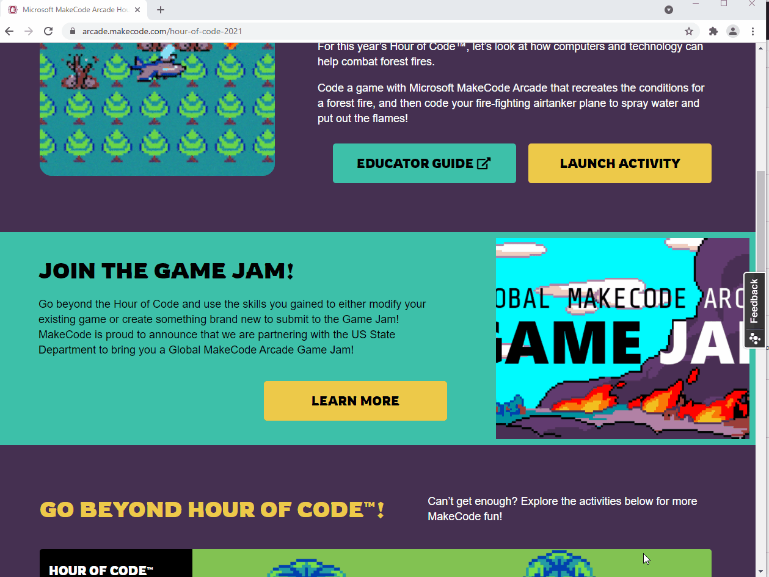The image size is (769, 577).
Task: Open the extensions puzzle icon
Action: pos(713,31)
